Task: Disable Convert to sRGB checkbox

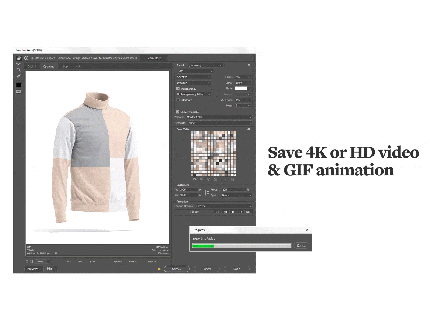Action: pos(178,112)
